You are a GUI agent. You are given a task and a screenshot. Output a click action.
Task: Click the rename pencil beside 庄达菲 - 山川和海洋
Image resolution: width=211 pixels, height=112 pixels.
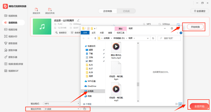pyautogui.click(x=78, y=21)
